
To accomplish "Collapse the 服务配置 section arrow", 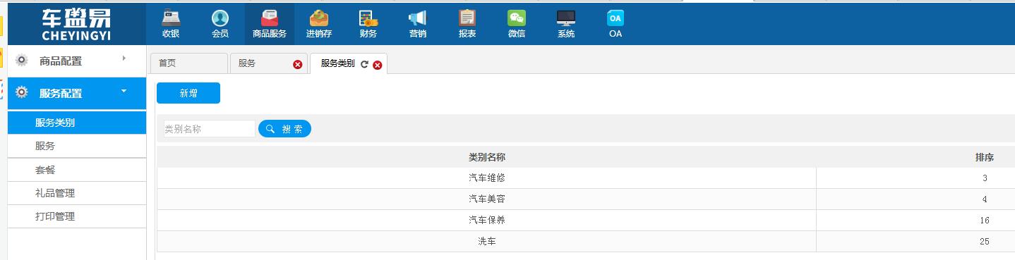I will (124, 90).
